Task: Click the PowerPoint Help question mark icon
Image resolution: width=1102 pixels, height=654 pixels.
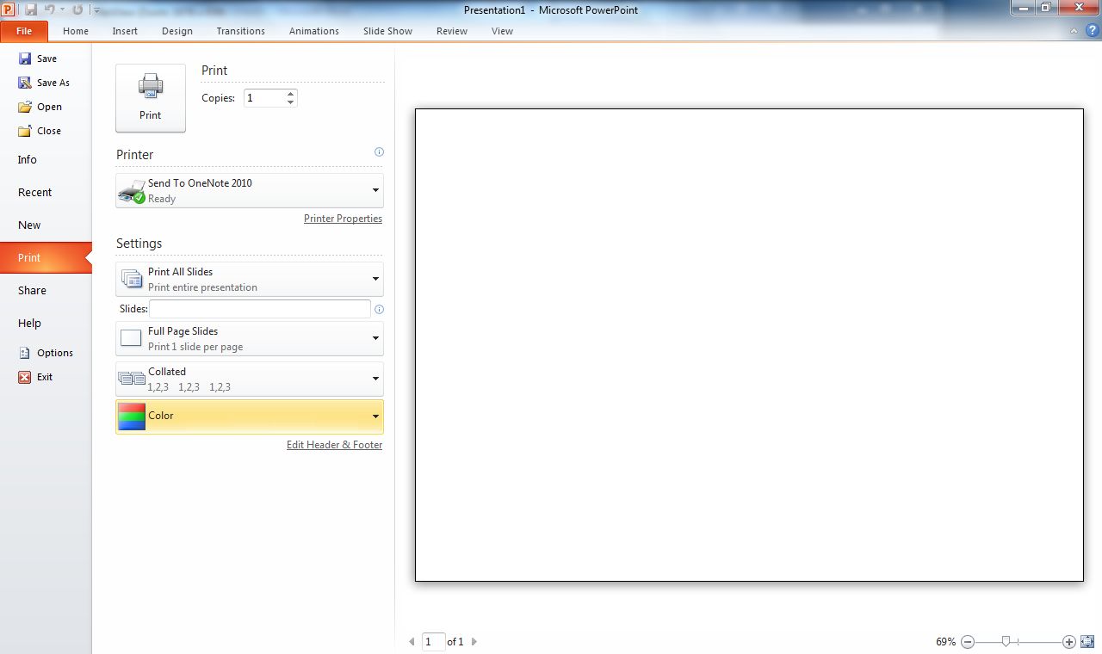Action: click(x=1092, y=30)
